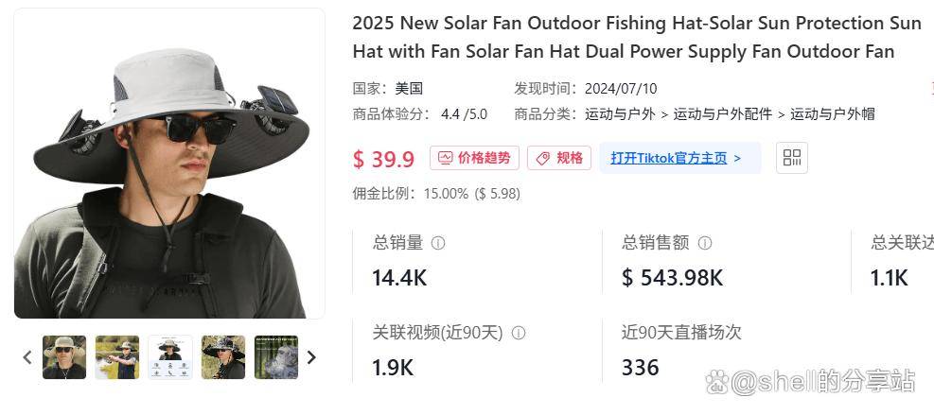
Task: Click the 运动与户外配件 category link
Action: [723, 114]
